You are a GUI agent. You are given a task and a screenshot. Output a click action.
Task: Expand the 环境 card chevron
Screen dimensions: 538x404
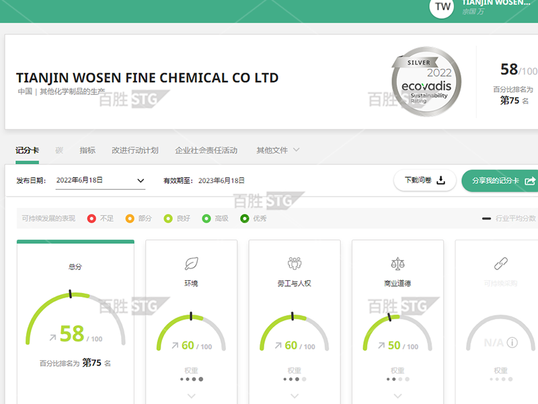pyautogui.click(x=192, y=396)
